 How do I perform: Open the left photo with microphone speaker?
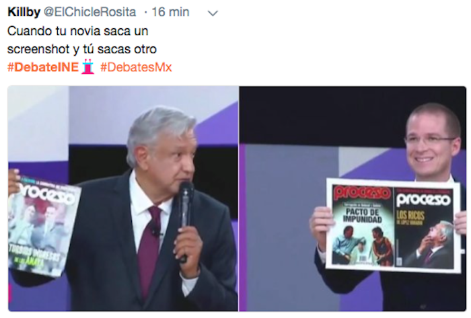tap(123, 198)
